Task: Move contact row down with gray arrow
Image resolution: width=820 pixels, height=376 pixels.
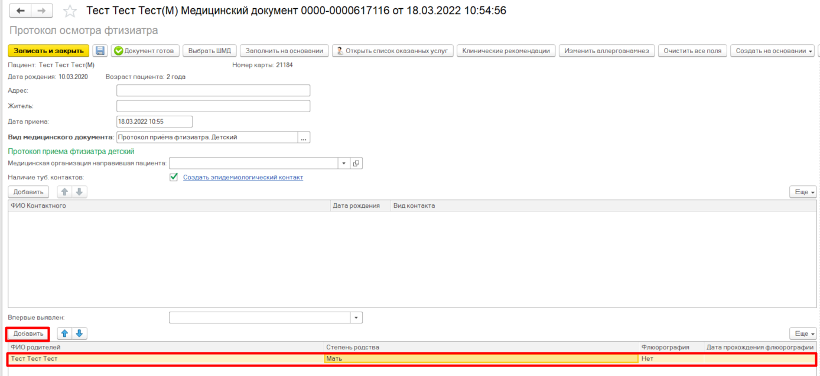Action: pos(79,192)
